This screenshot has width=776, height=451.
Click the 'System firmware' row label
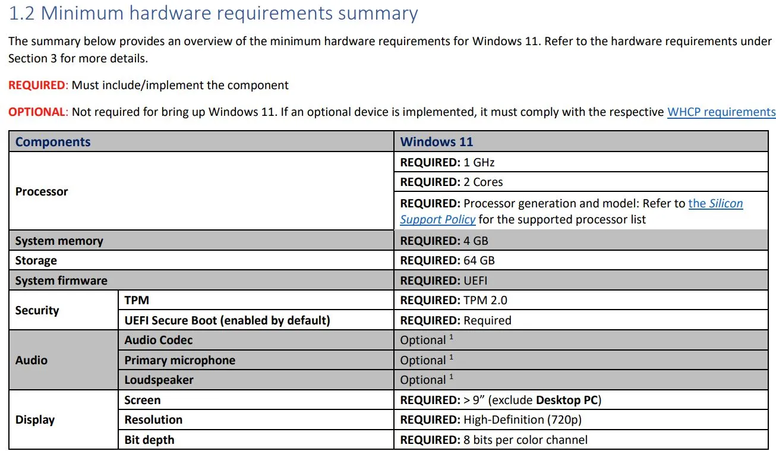(x=61, y=280)
